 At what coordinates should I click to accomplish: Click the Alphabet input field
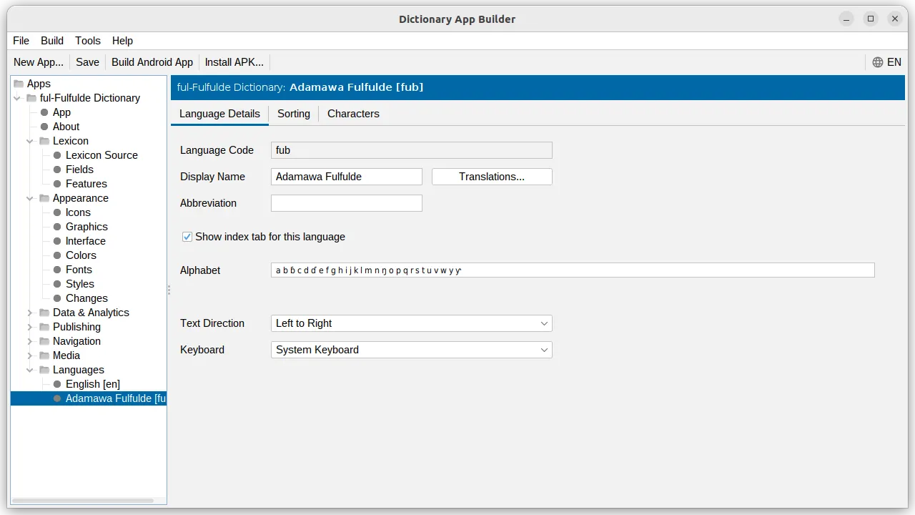[573, 270]
